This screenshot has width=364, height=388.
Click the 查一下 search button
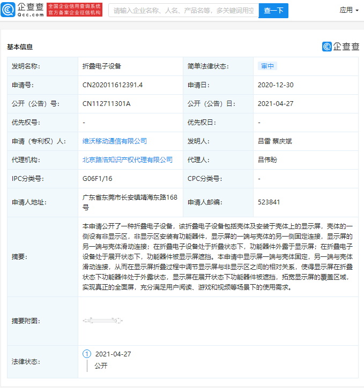[x=273, y=11]
